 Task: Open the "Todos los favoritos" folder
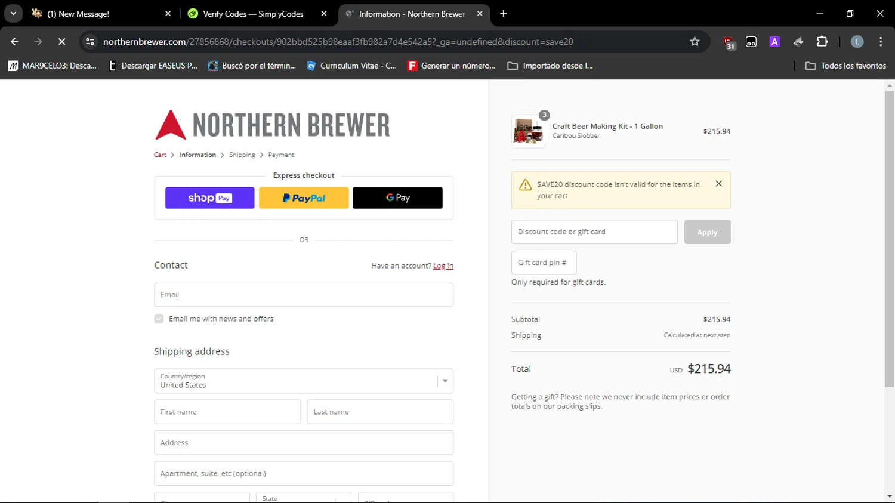tap(845, 66)
